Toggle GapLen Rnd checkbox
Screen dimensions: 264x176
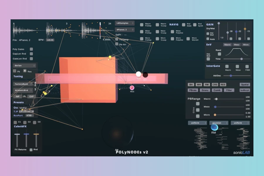31,54
